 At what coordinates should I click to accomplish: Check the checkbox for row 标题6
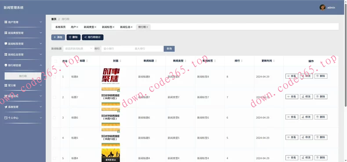point(54,118)
